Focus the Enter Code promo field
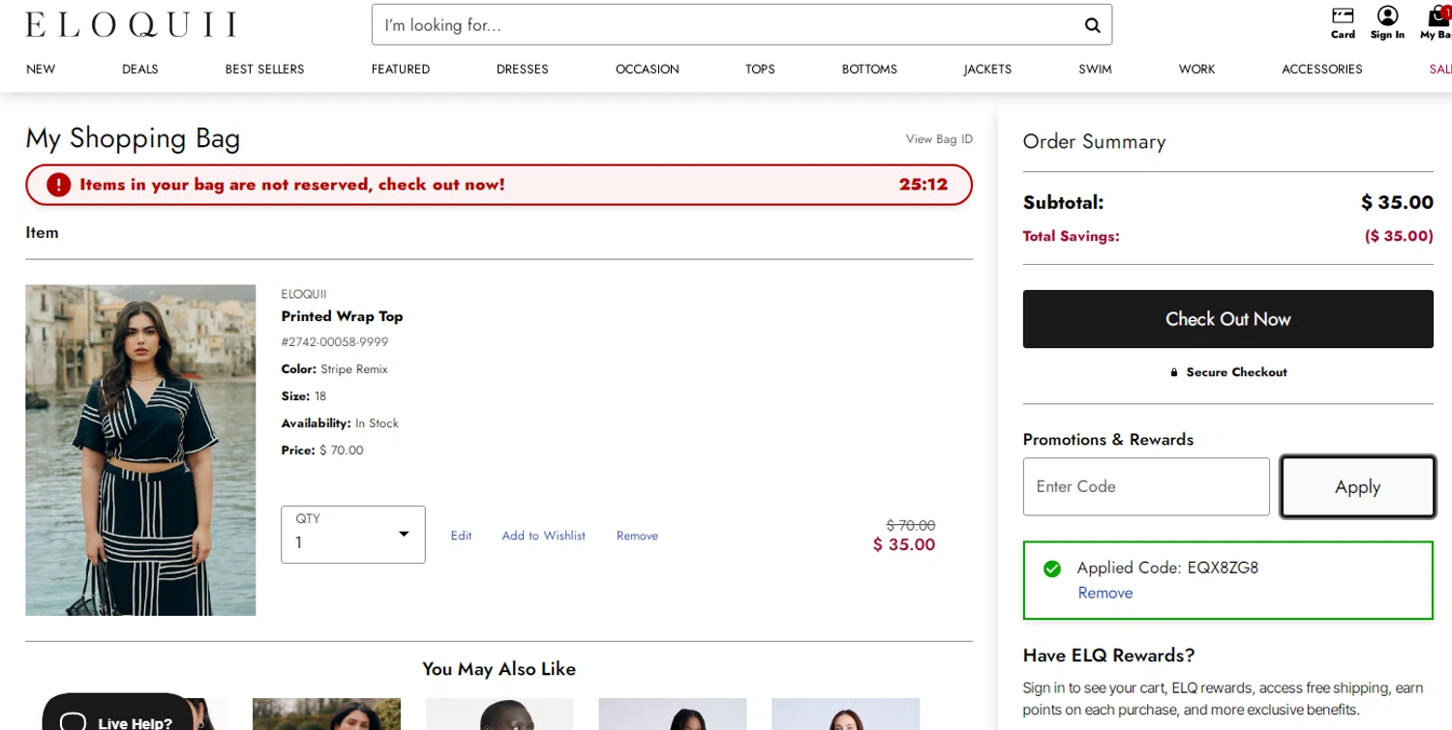The height and width of the screenshot is (730, 1452). 1146,486
